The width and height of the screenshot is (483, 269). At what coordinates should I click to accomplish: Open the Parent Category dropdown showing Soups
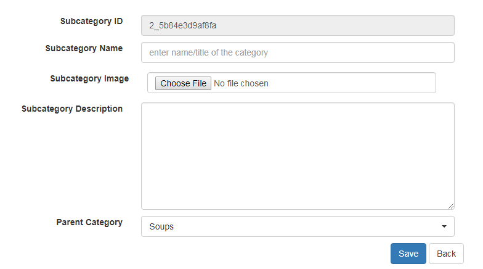click(298, 226)
